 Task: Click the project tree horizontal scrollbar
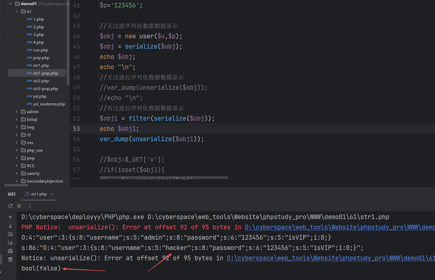(x=16, y=185)
